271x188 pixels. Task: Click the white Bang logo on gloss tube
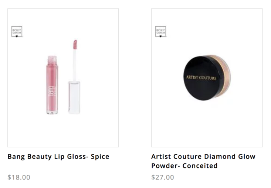(52, 91)
